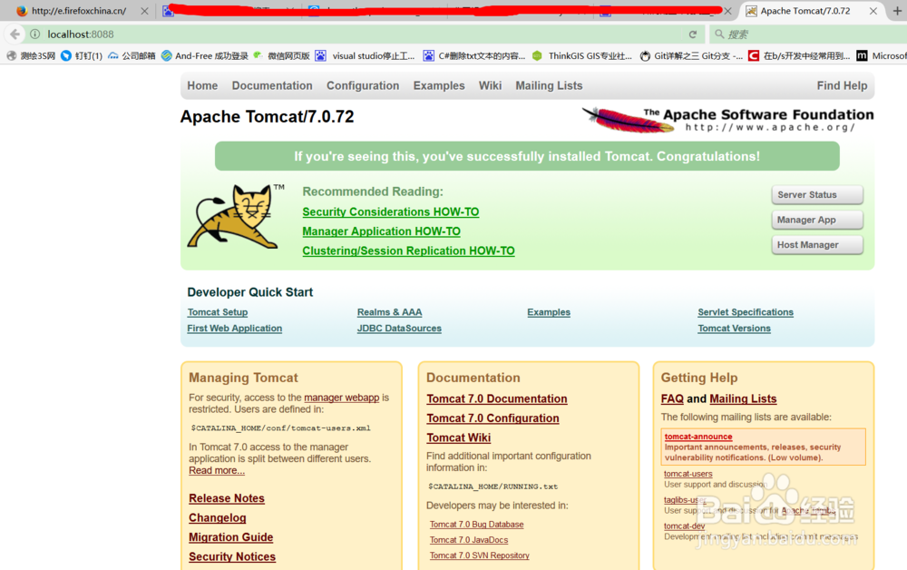The width and height of the screenshot is (907, 570).
Task: Open a new tab with plus icon
Action: click(898, 10)
